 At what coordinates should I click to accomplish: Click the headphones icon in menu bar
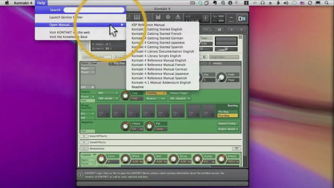[263, 3]
